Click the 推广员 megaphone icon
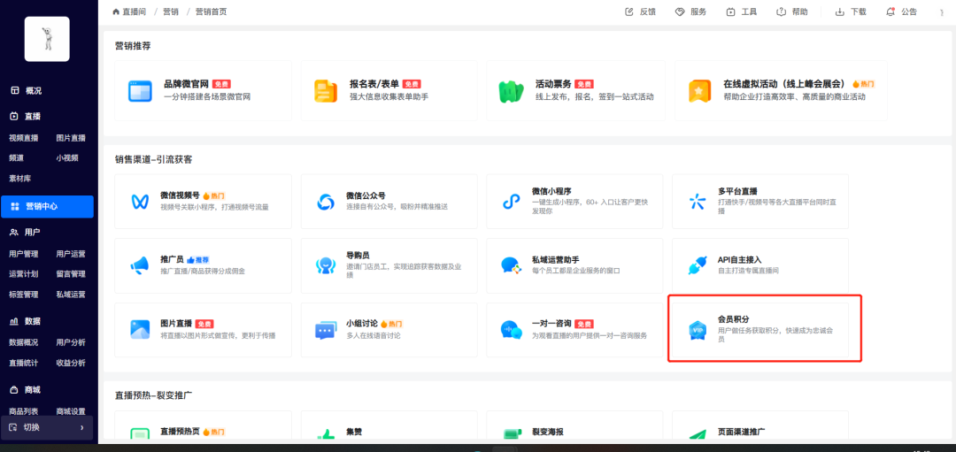Viewport: 956px width, 452px height. click(140, 265)
